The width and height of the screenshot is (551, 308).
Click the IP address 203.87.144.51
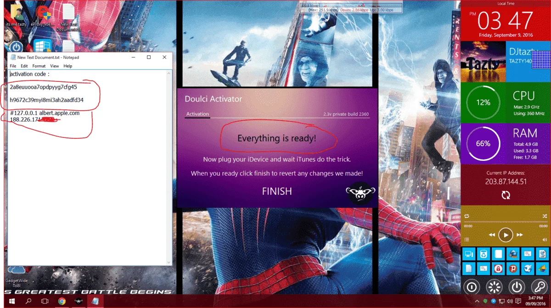click(x=506, y=182)
